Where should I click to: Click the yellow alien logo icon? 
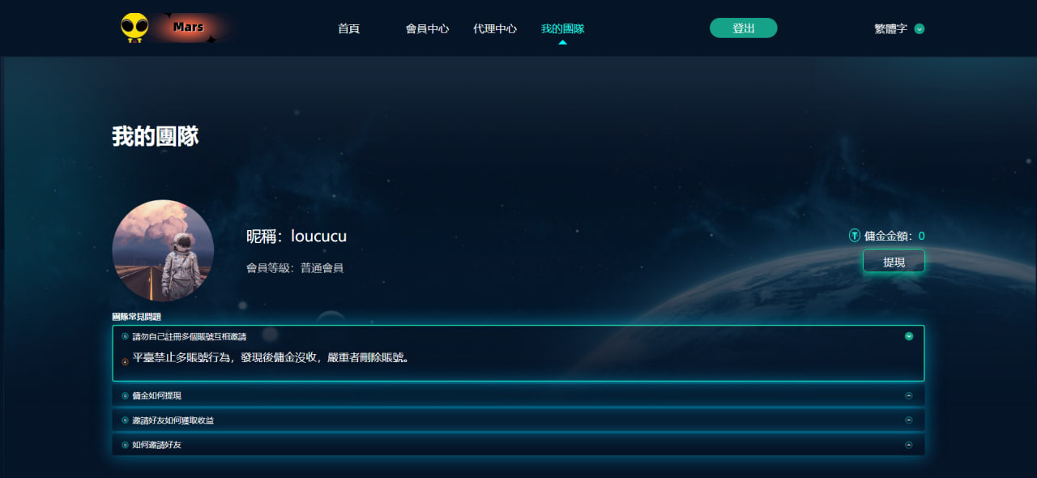[x=134, y=28]
